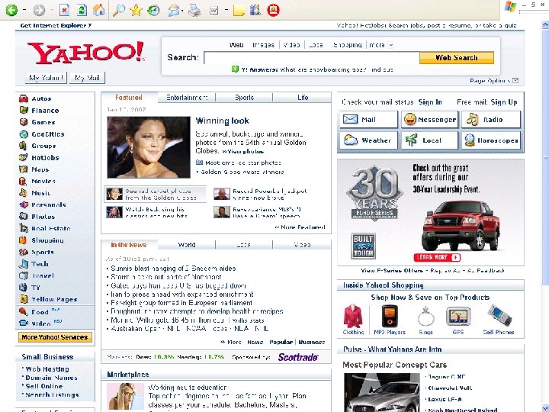This screenshot has height=412, width=549.
Task: Click the My Yahoo! button
Action: [x=47, y=78]
